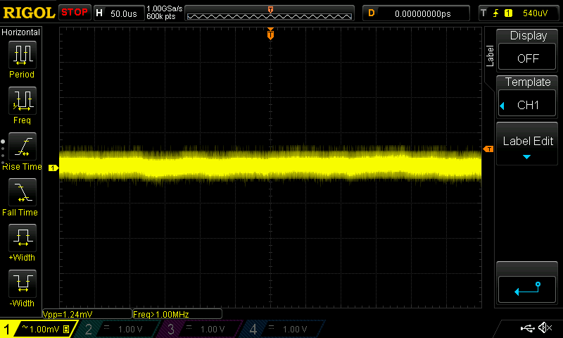Select channel 1 1.00mV status tab
The height and width of the screenshot is (338, 563).
click(x=38, y=329)
